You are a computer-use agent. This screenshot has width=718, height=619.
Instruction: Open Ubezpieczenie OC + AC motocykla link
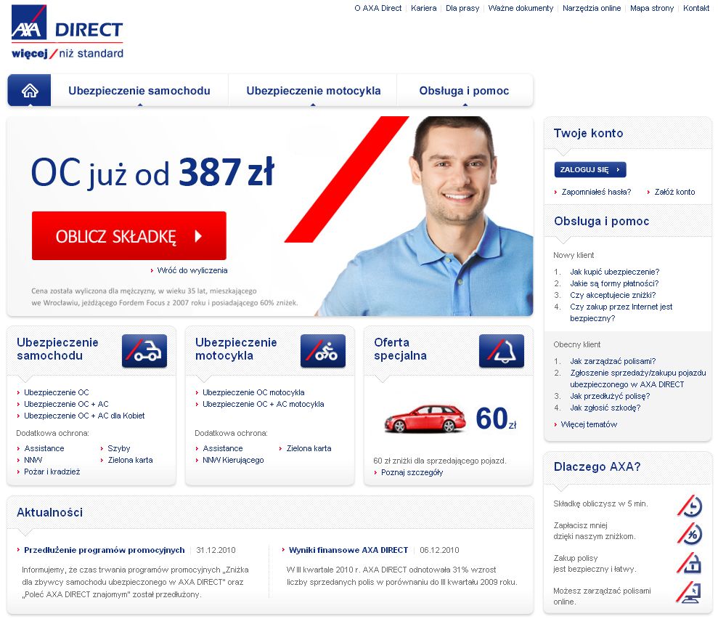point(264,404)
